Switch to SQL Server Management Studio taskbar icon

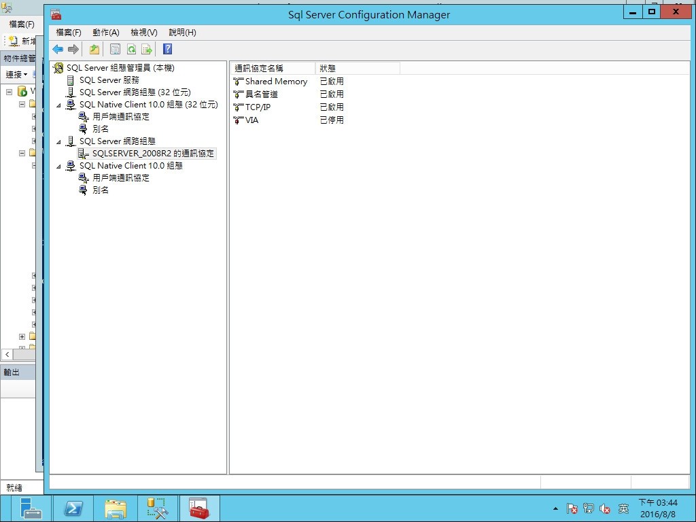point(157,508)
